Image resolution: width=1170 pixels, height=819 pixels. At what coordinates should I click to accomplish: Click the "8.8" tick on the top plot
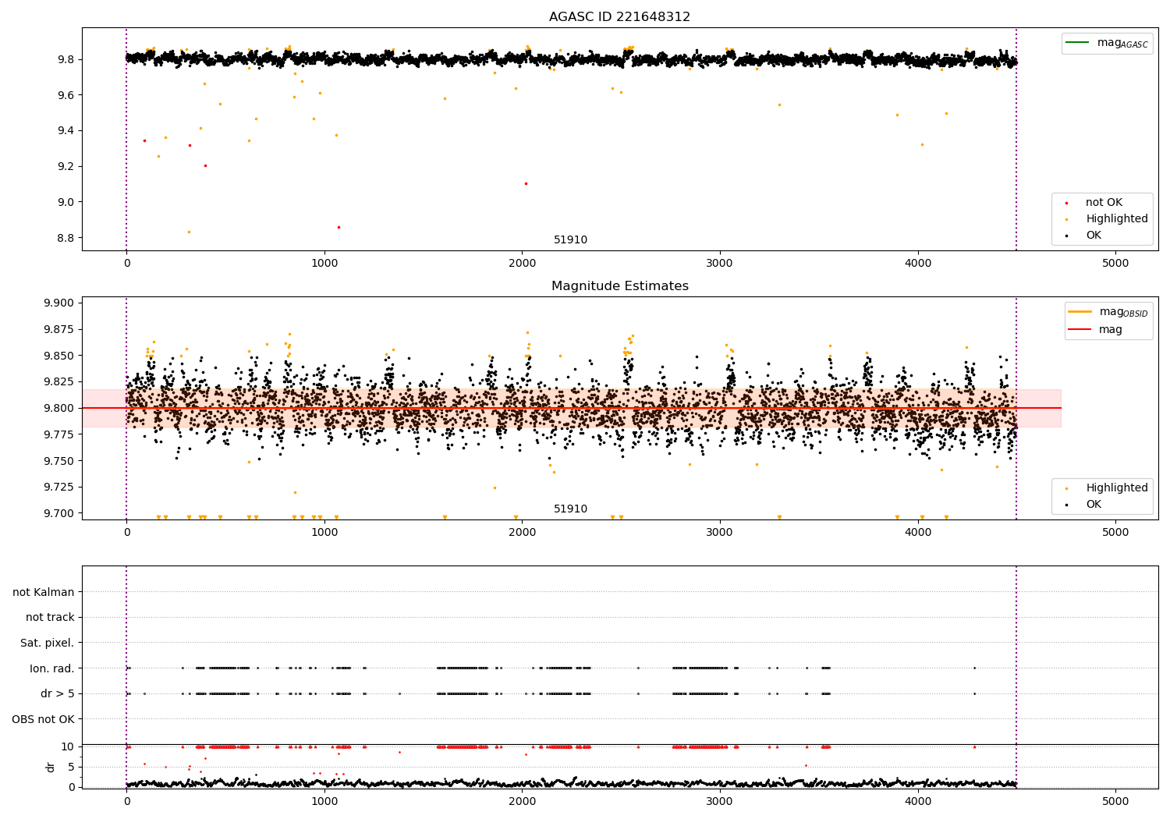point(66,238)
